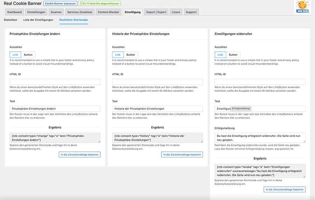Show the Statistiken sub-tab

pos(10,20)
